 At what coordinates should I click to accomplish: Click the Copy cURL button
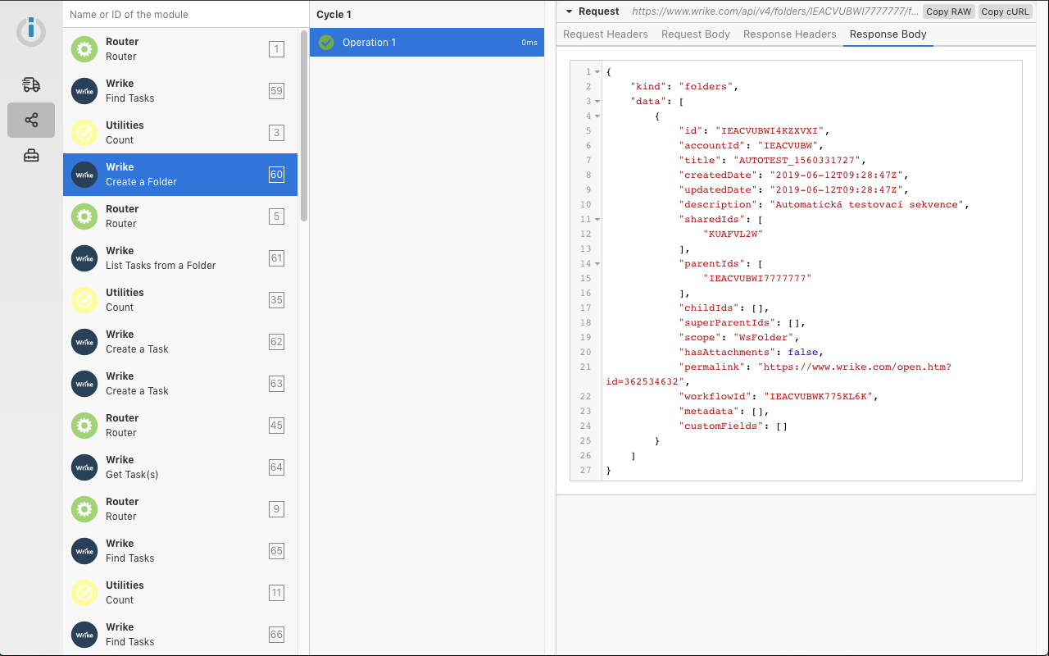click(1006, 11)
